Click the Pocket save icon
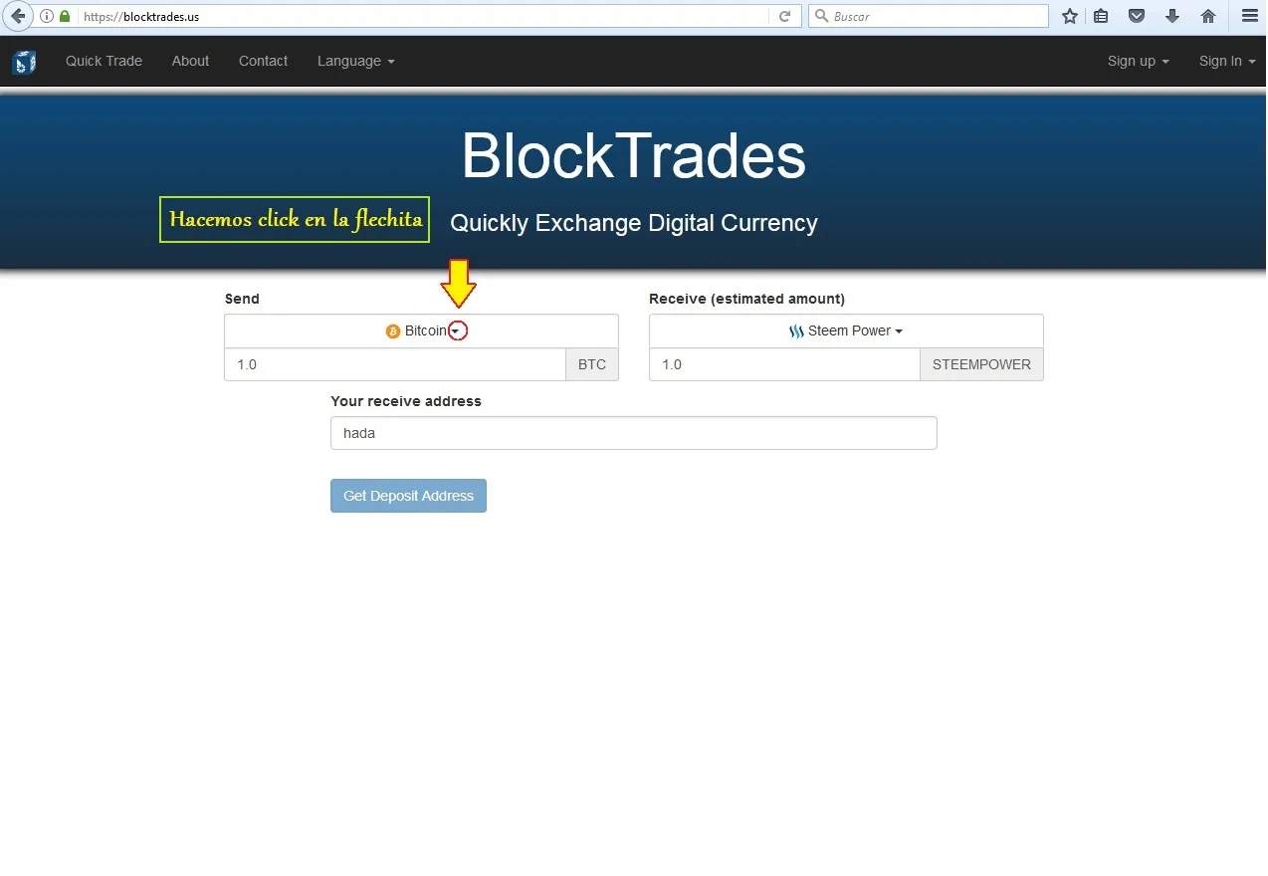Image resolution: width=1268 pixels, height=876 pixels. pyautogui.click(x=1136, y=16)
